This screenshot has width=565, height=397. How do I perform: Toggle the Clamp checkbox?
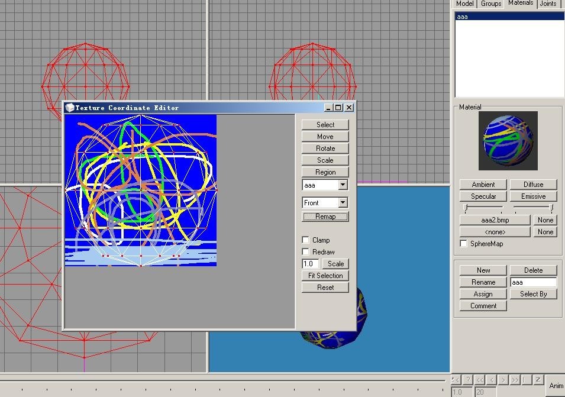(x=305, y=240)
